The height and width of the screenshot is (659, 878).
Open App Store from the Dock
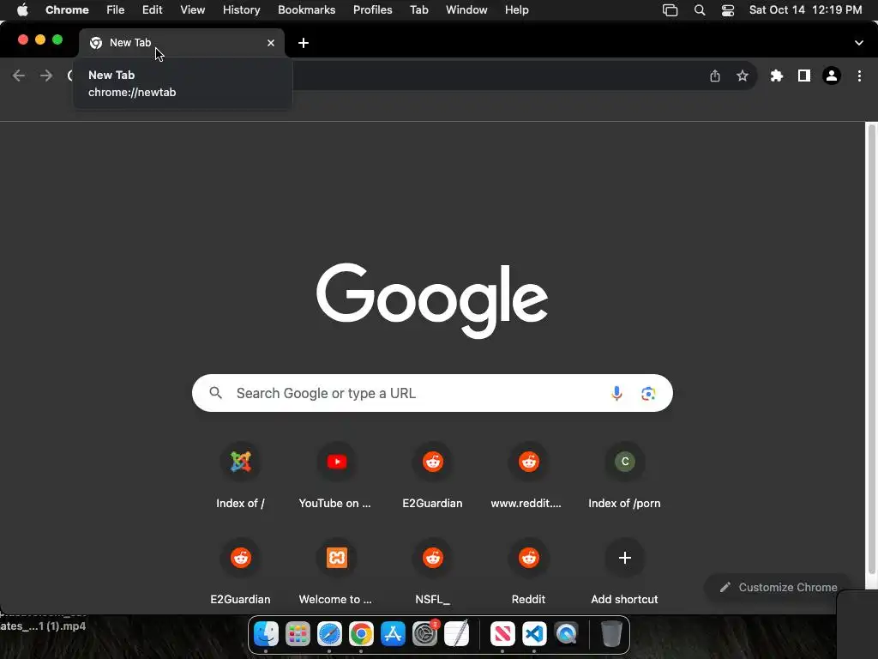[393, 634]
